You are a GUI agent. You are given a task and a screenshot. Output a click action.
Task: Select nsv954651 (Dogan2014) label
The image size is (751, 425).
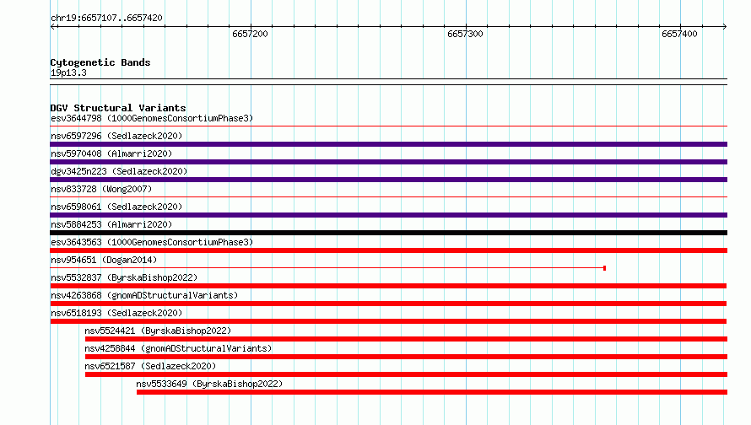point(104,260)
